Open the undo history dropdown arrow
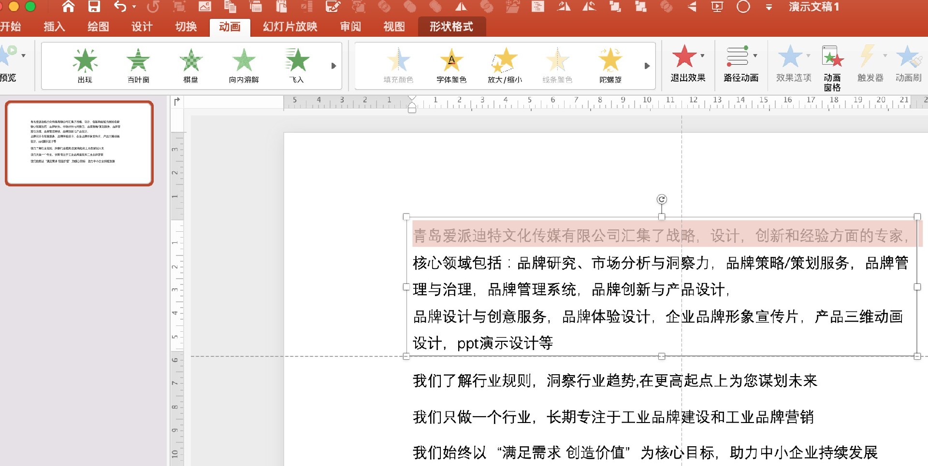 pos(134,7)
